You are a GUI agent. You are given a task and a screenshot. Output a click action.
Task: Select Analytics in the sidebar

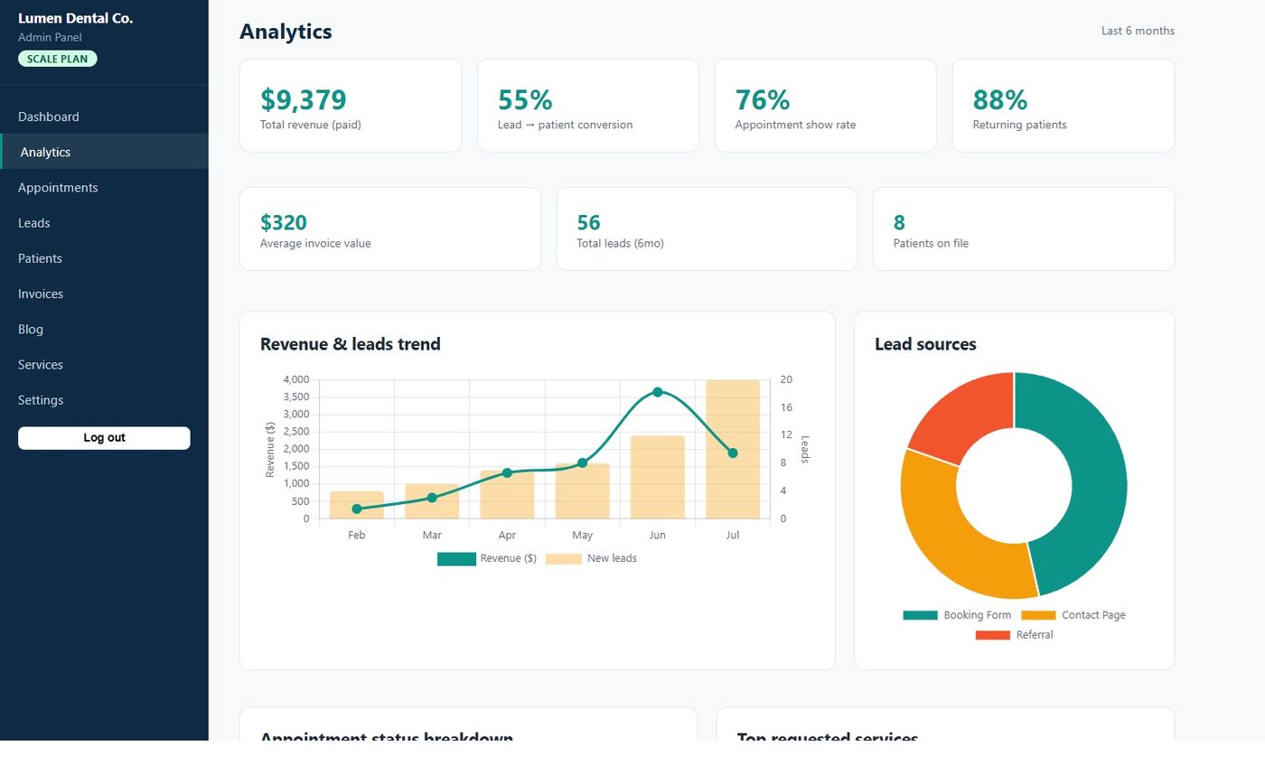click(x=104, y=152)
